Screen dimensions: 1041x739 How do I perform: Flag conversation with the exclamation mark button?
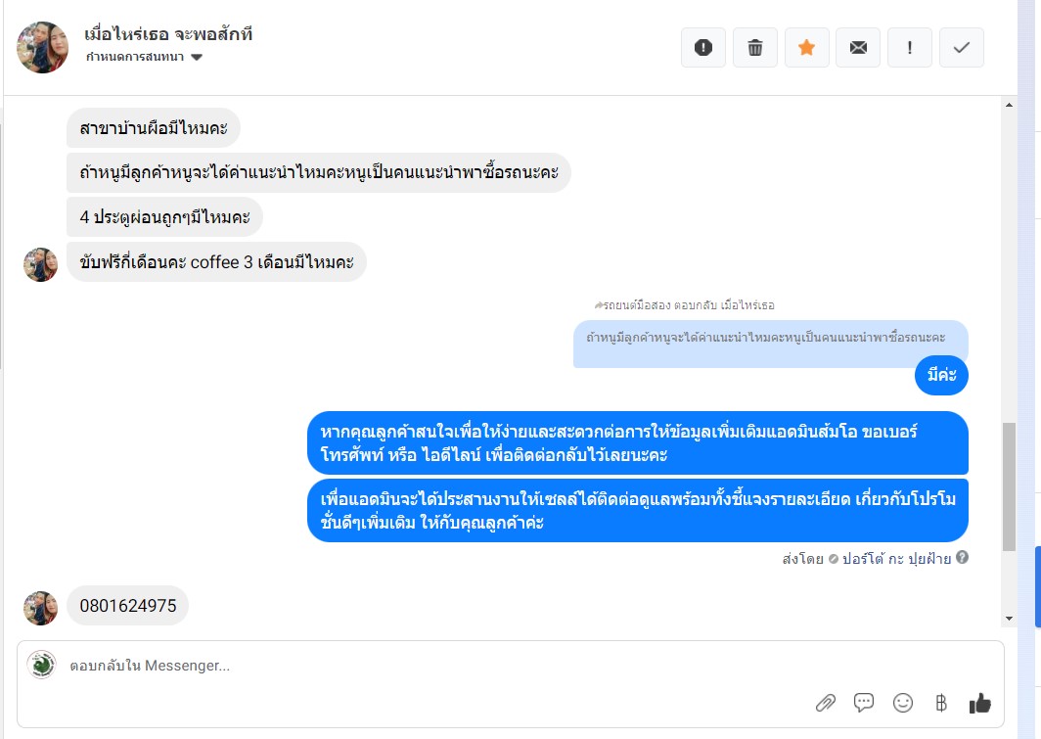910,48
